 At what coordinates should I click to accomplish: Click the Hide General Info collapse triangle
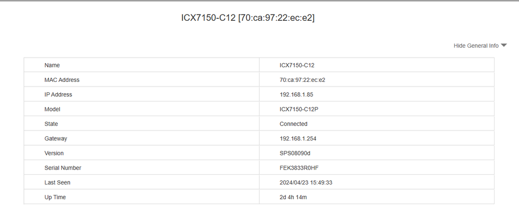click(503, 46)
